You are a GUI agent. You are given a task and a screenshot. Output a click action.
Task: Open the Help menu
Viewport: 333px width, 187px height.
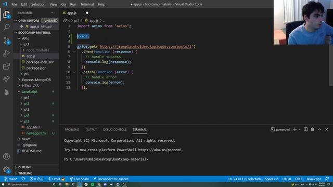point(101,4)
